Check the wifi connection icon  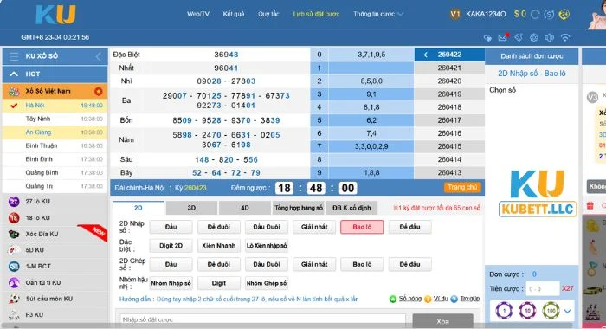(565, 37)
